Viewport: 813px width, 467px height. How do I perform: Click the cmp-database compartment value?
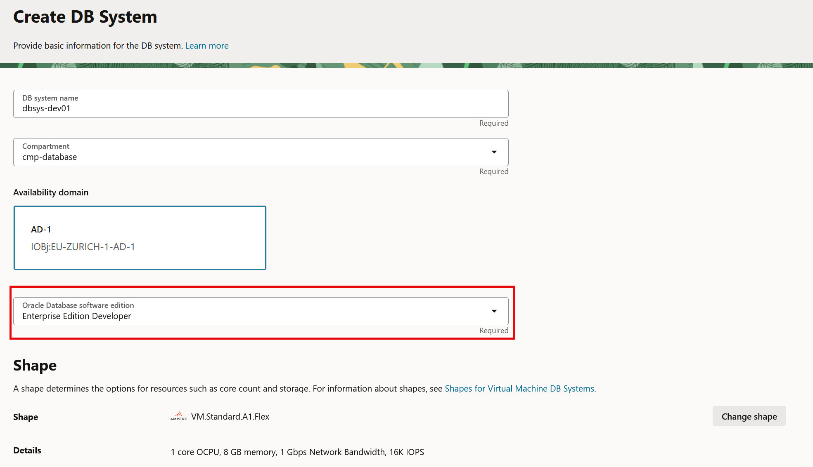tap(50, 157)
